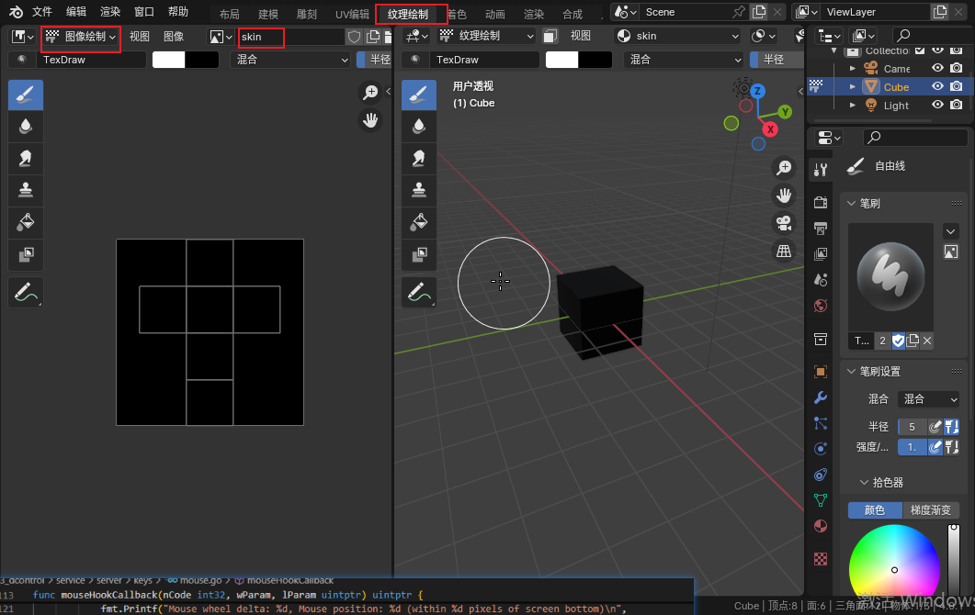This screenshot has height=615, width=975.
Task: Toggle visibility of the Light object
Action: 938,105
